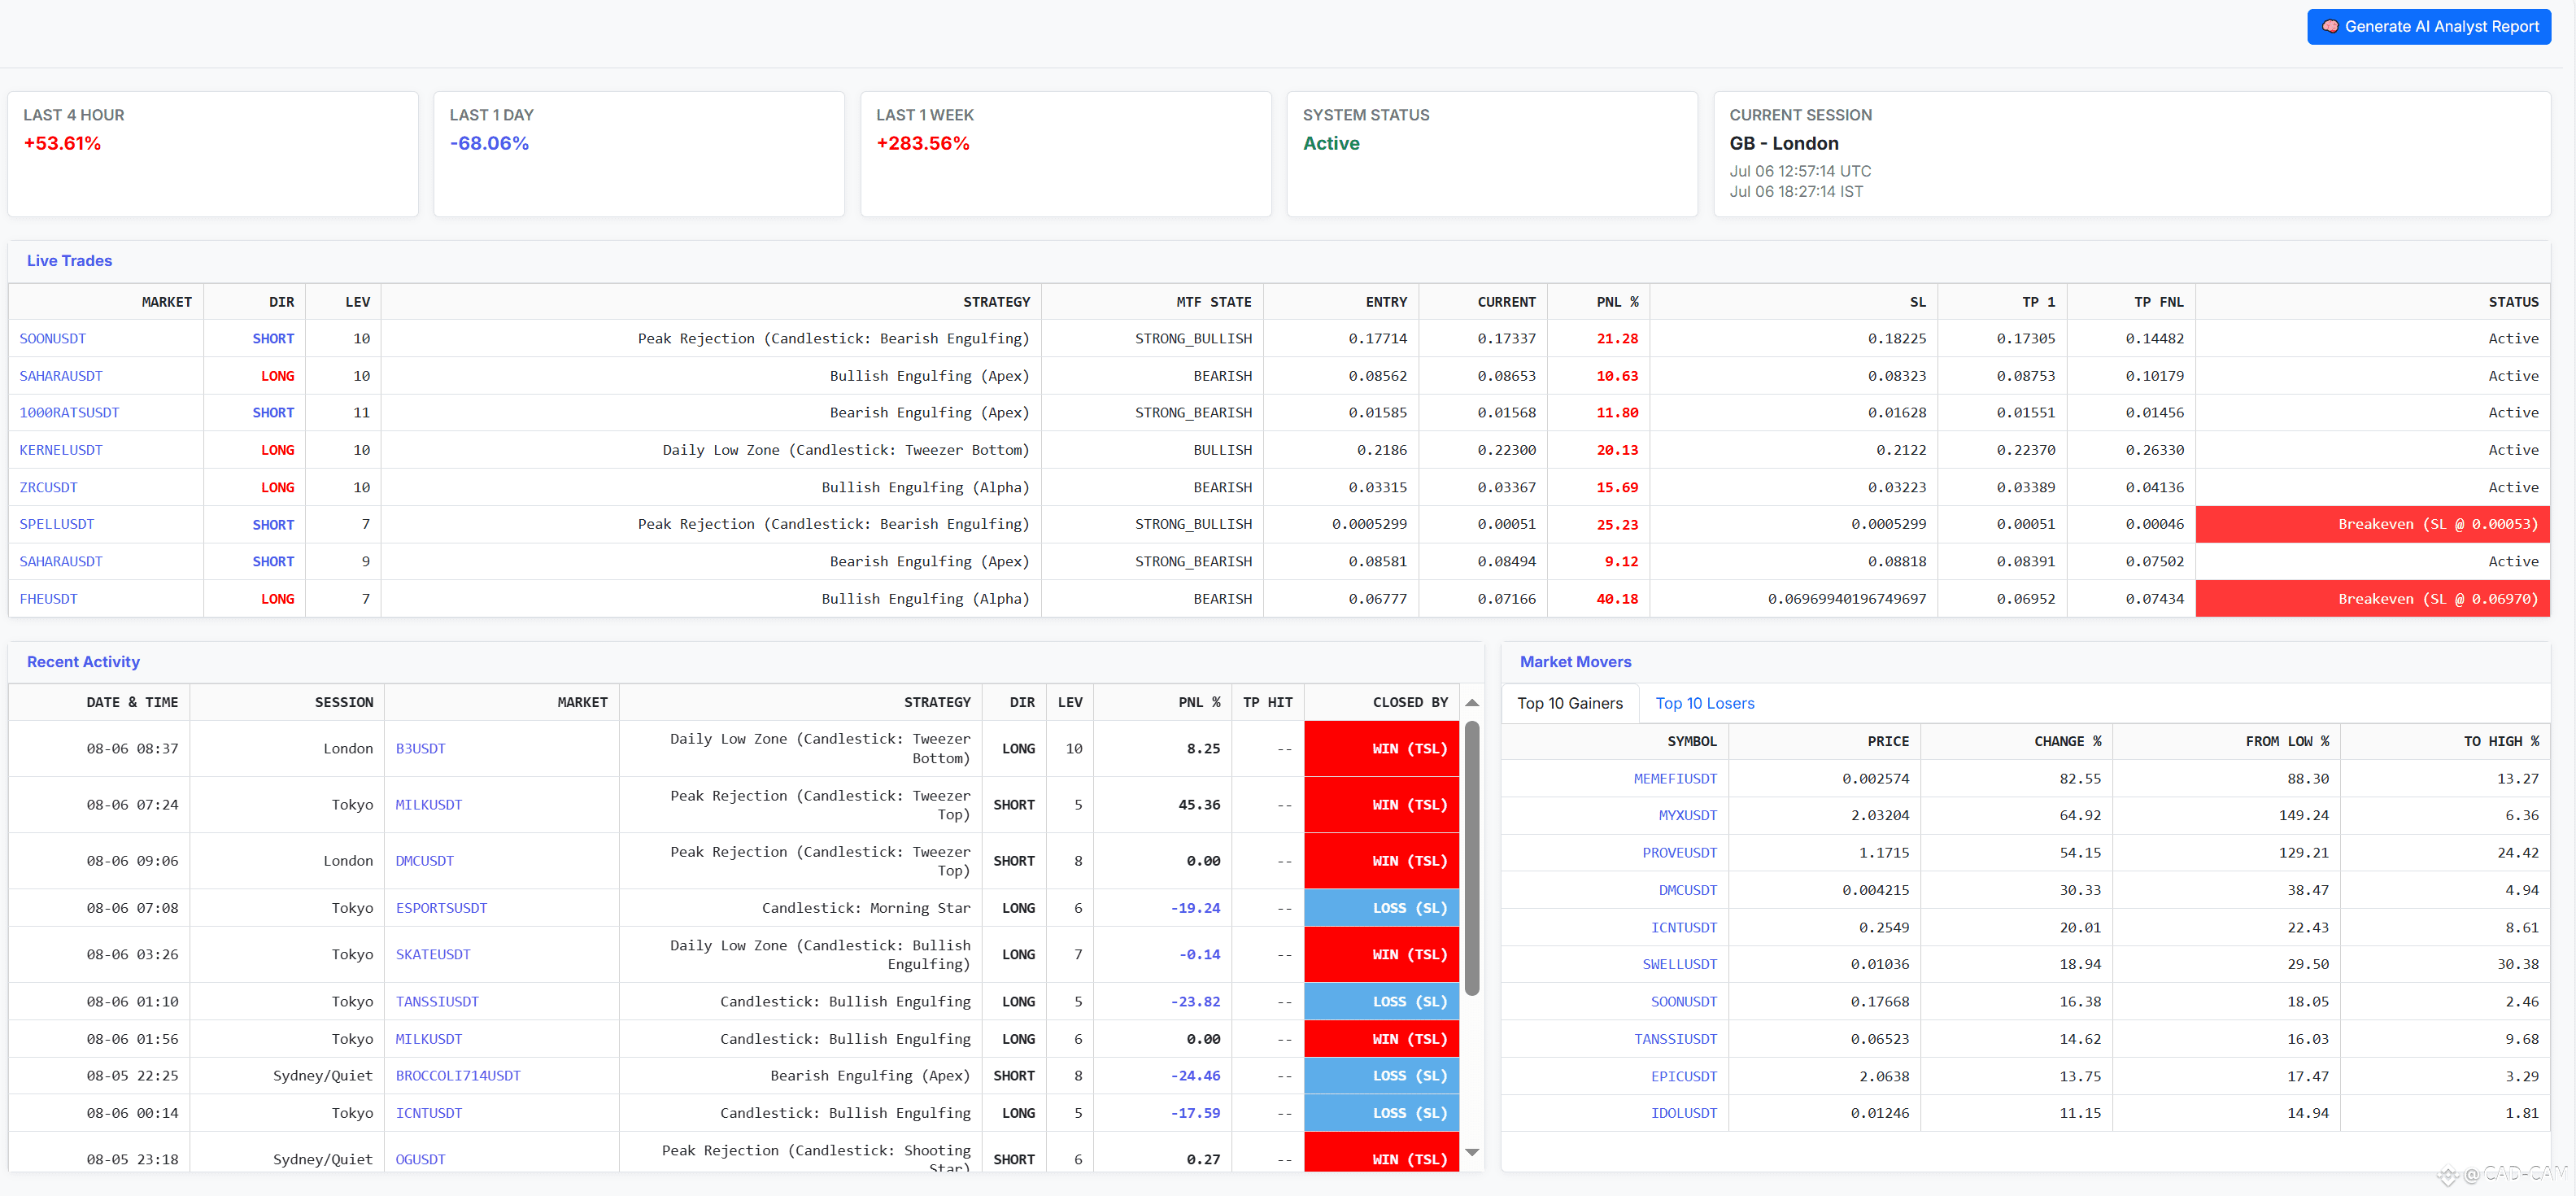Click the PNL % header in Live Trades
This screenshot has width=2576, height=1196.
[x=1616, y=302]
